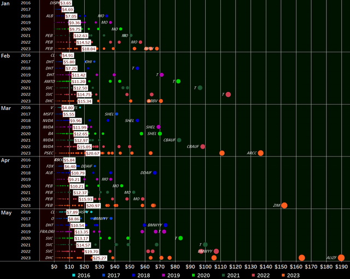Click the $10.79 data label
This screenshot has height=279, width=350.
point(78,173)
